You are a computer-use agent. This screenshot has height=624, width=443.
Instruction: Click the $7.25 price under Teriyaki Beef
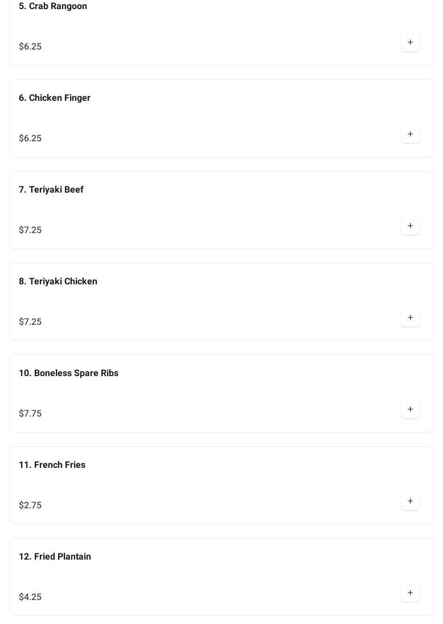point(30,230)
